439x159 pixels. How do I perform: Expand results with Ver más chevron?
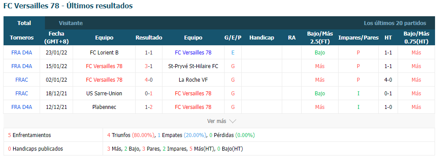221,121
